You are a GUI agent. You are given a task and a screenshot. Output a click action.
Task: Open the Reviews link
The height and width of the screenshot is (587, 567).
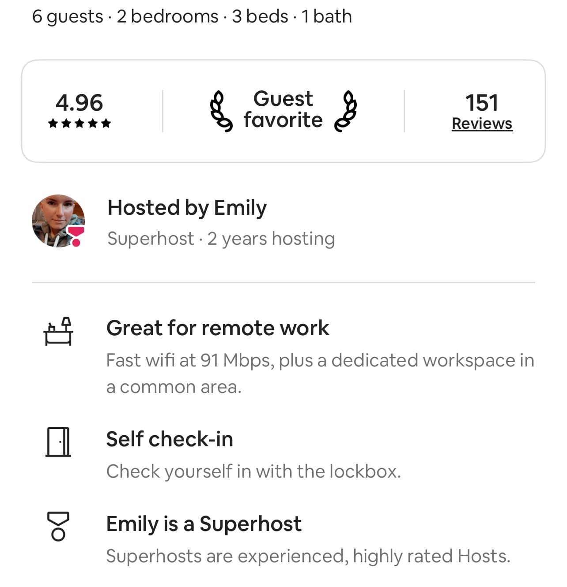(482, 123)
